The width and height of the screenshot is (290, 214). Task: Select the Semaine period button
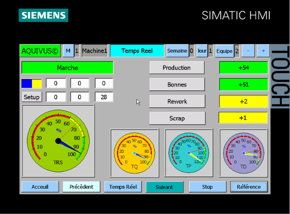pyautogui.click(x=177, y=51)
